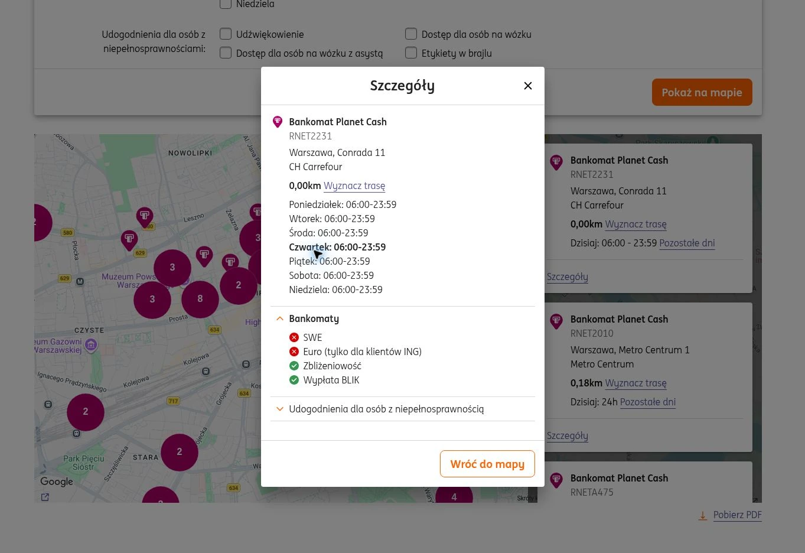Open Wyznacz trasę on the Metro Centrum card
The width and height of the screenshot is (805, 553).
[636, 383]
